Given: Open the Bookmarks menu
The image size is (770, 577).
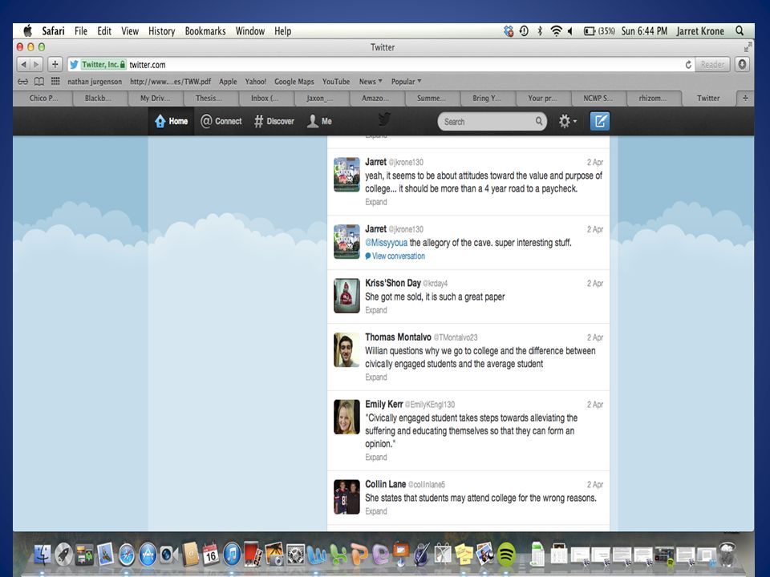Looking at the screenshot, I should tap(205, 31).
